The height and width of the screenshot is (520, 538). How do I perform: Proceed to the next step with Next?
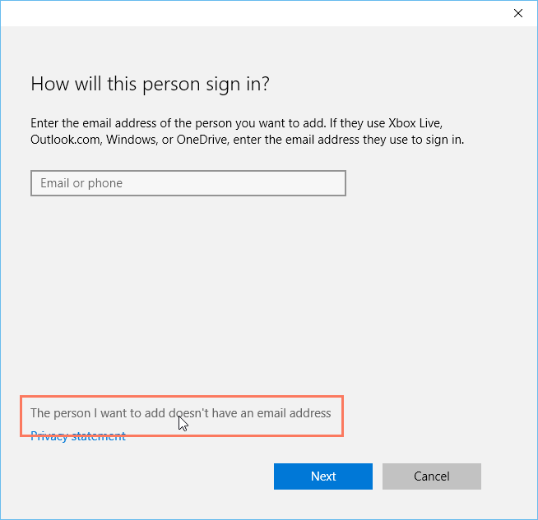coord(322,476)
